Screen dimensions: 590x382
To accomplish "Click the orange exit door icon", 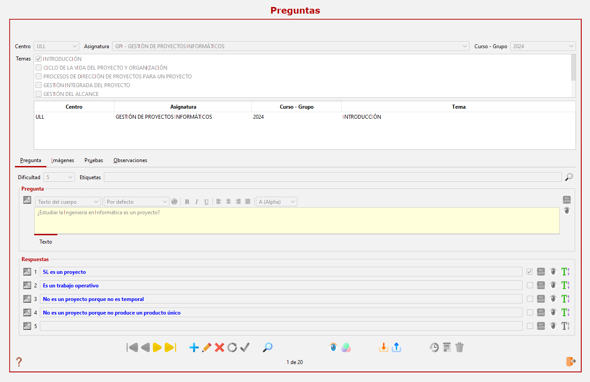I will (x=571, y=361).
